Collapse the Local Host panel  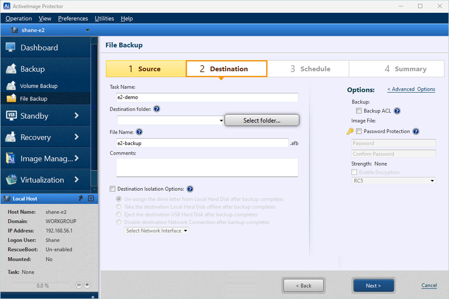tap(91, 198)
